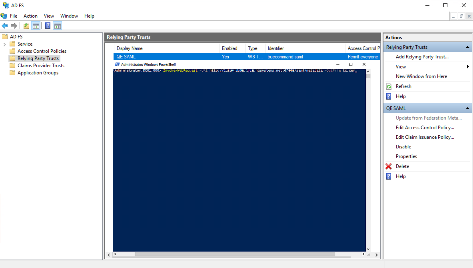Click the AD FS snap-in icon beside File

4,16
